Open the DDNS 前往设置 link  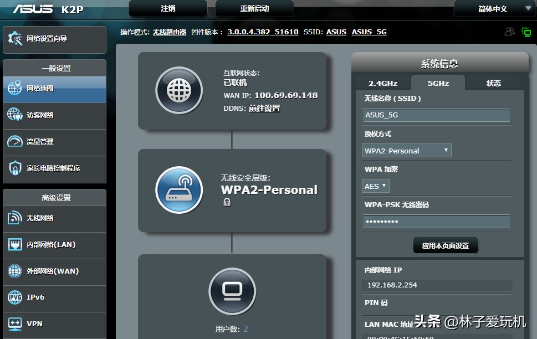tap(264, 109)
